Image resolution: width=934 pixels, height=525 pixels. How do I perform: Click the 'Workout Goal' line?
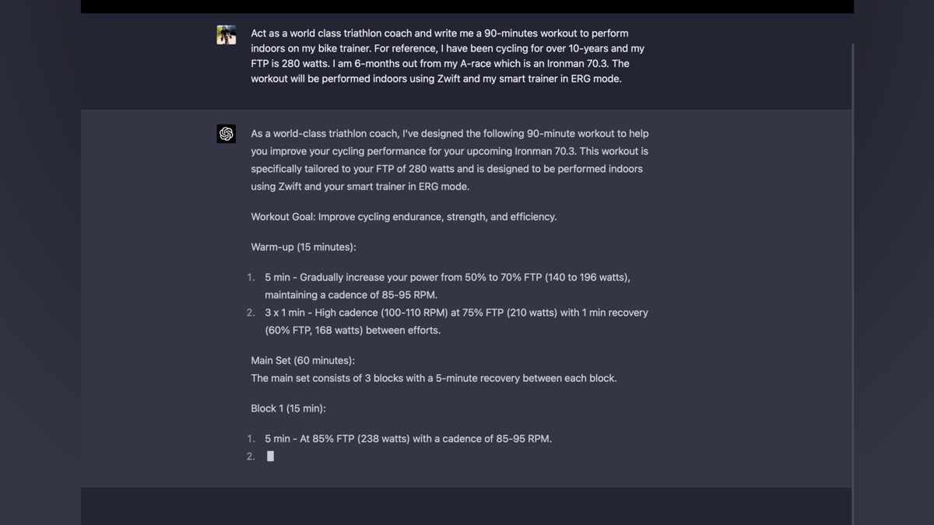point(403,217)
